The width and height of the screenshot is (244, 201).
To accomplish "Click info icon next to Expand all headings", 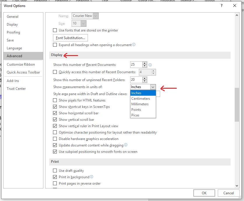I will tap(133, 45).
